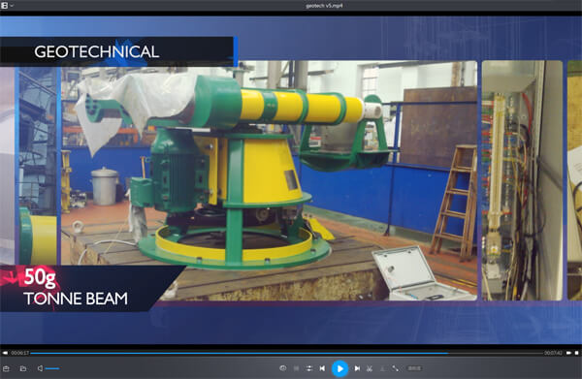Viewport: 582px width, 379px height.
Task: Open file with the folder icon
Action: point(23,368)
